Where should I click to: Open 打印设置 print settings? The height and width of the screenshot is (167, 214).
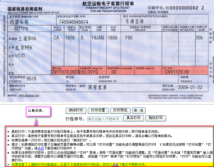[x=98, y=111]
